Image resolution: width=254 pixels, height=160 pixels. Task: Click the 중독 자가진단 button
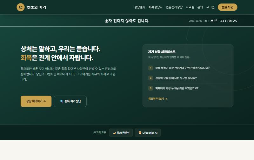click(70, 101)
